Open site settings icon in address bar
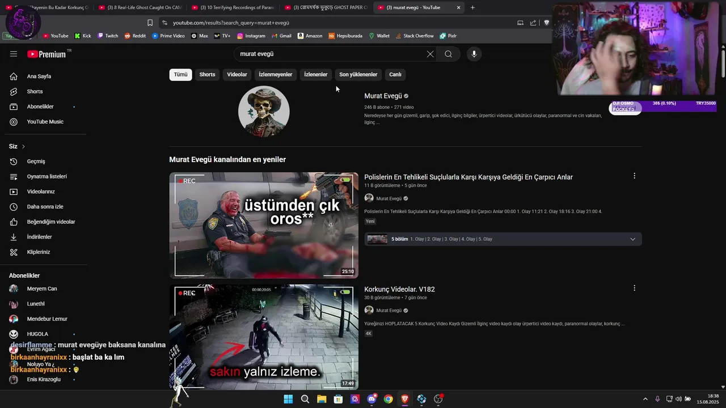Viewport: 726px width, 408px height. point(164,23)
